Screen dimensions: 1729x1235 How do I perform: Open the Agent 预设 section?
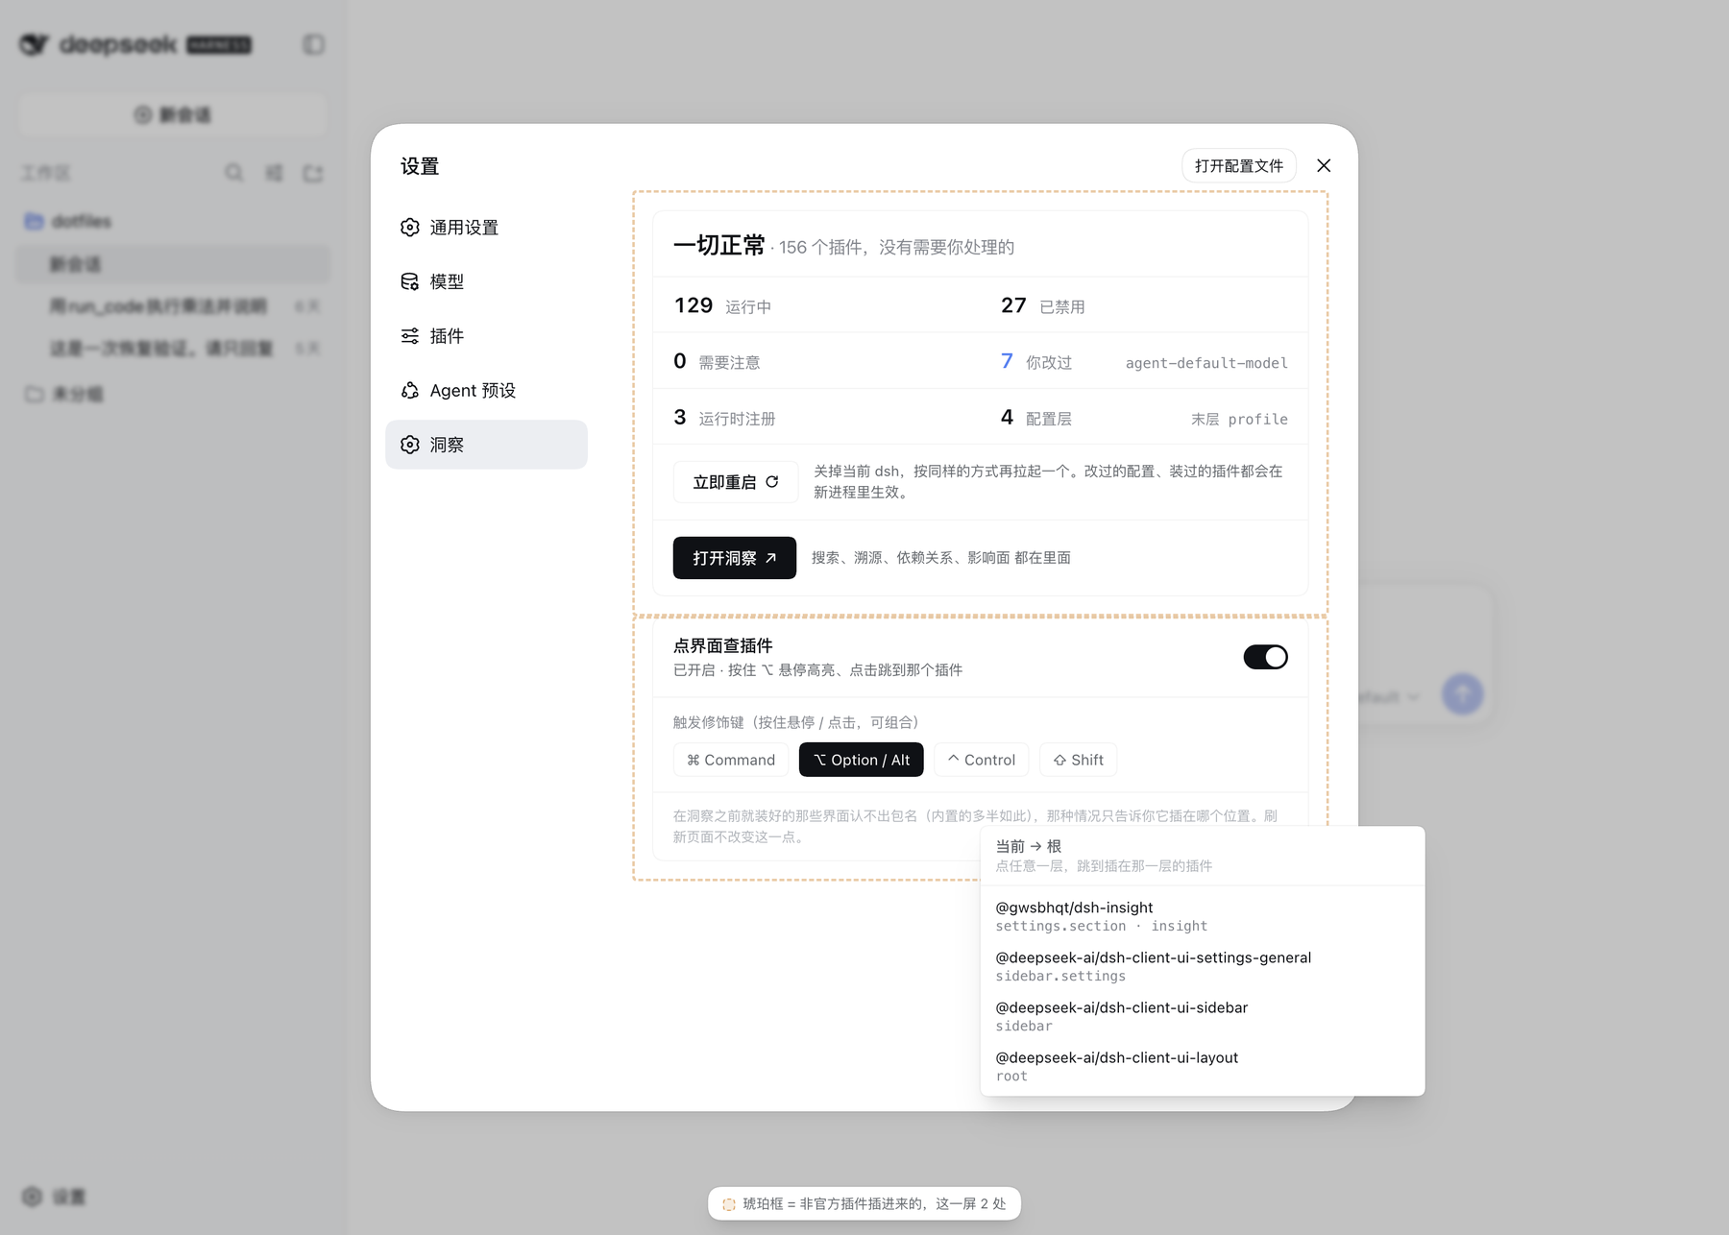[x=486, y=390]
